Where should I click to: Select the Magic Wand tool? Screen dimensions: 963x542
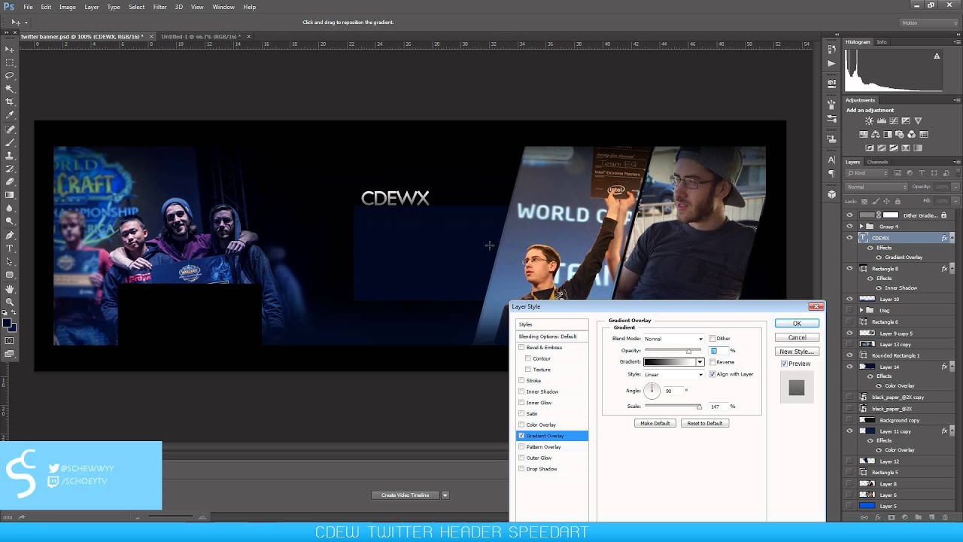point(10,89)
